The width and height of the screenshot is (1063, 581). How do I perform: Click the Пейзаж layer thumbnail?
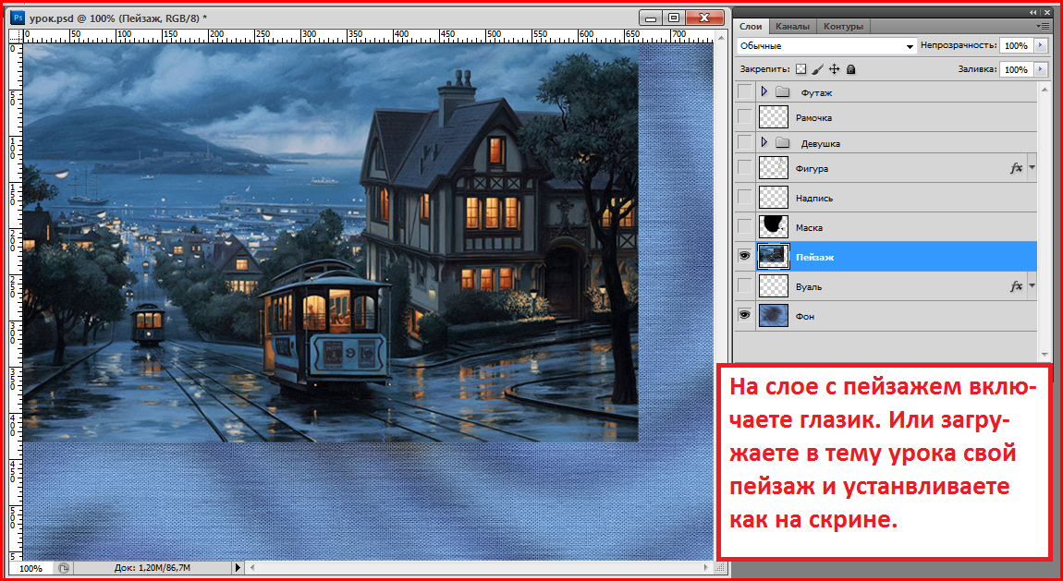tap(774, 257)
